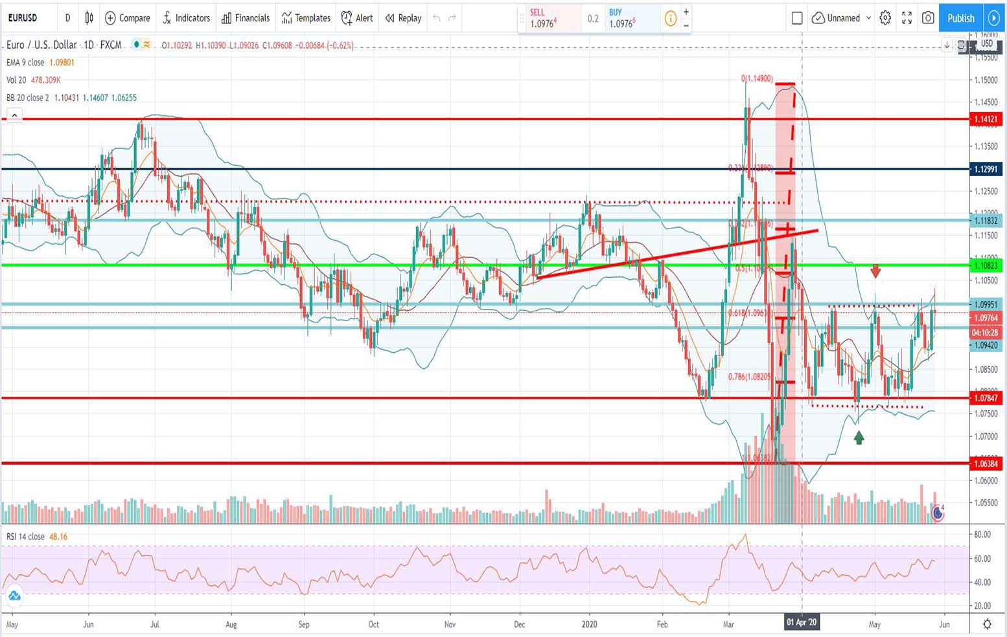The height and width of the screenshot is (637, 1007).
Task: Click the blue Publish button
Action: (x=960, y=18)
